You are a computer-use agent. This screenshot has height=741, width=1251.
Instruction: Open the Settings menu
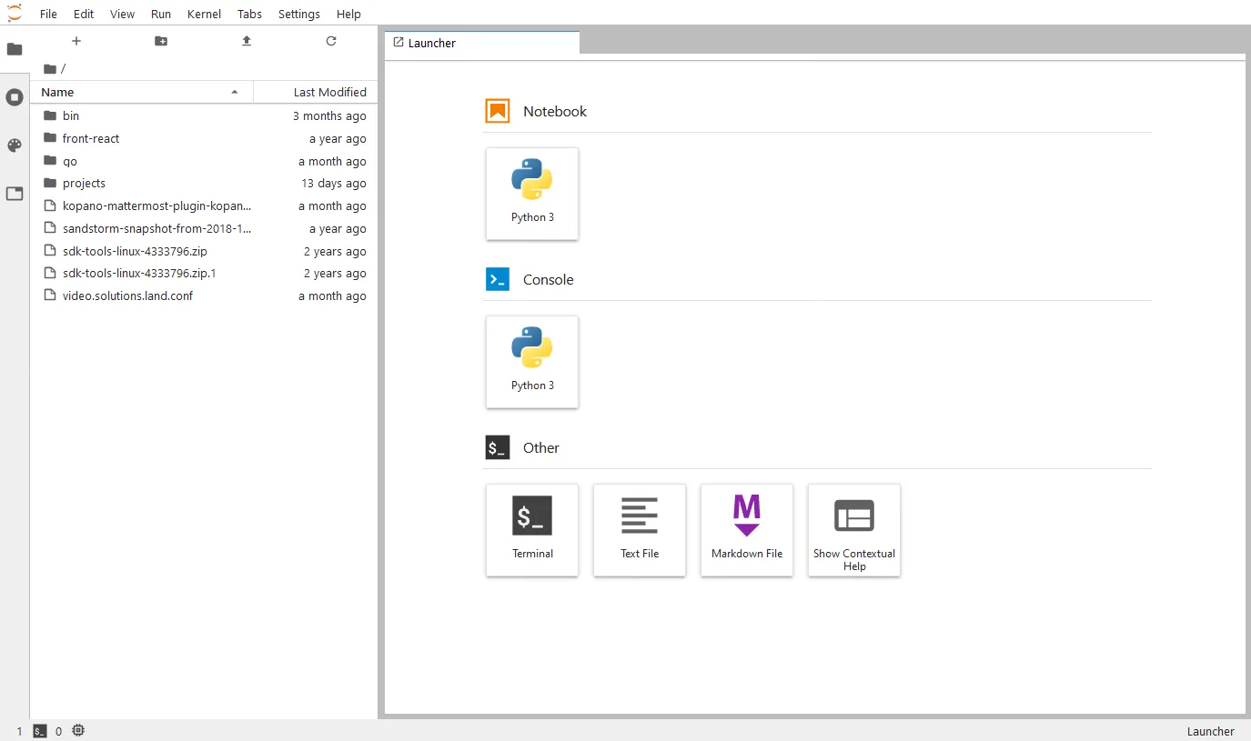[x=299, y=14]
